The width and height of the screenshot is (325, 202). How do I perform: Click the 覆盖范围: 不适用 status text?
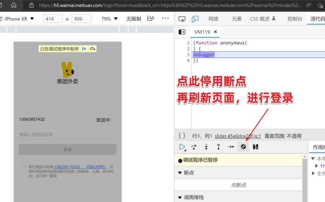pyautogui.click(x=283, y=136)
